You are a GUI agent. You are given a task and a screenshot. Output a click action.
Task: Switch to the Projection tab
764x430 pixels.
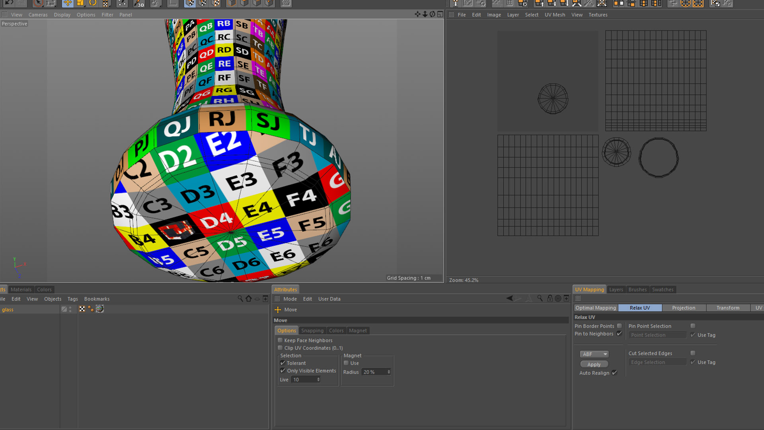[684, 308]
